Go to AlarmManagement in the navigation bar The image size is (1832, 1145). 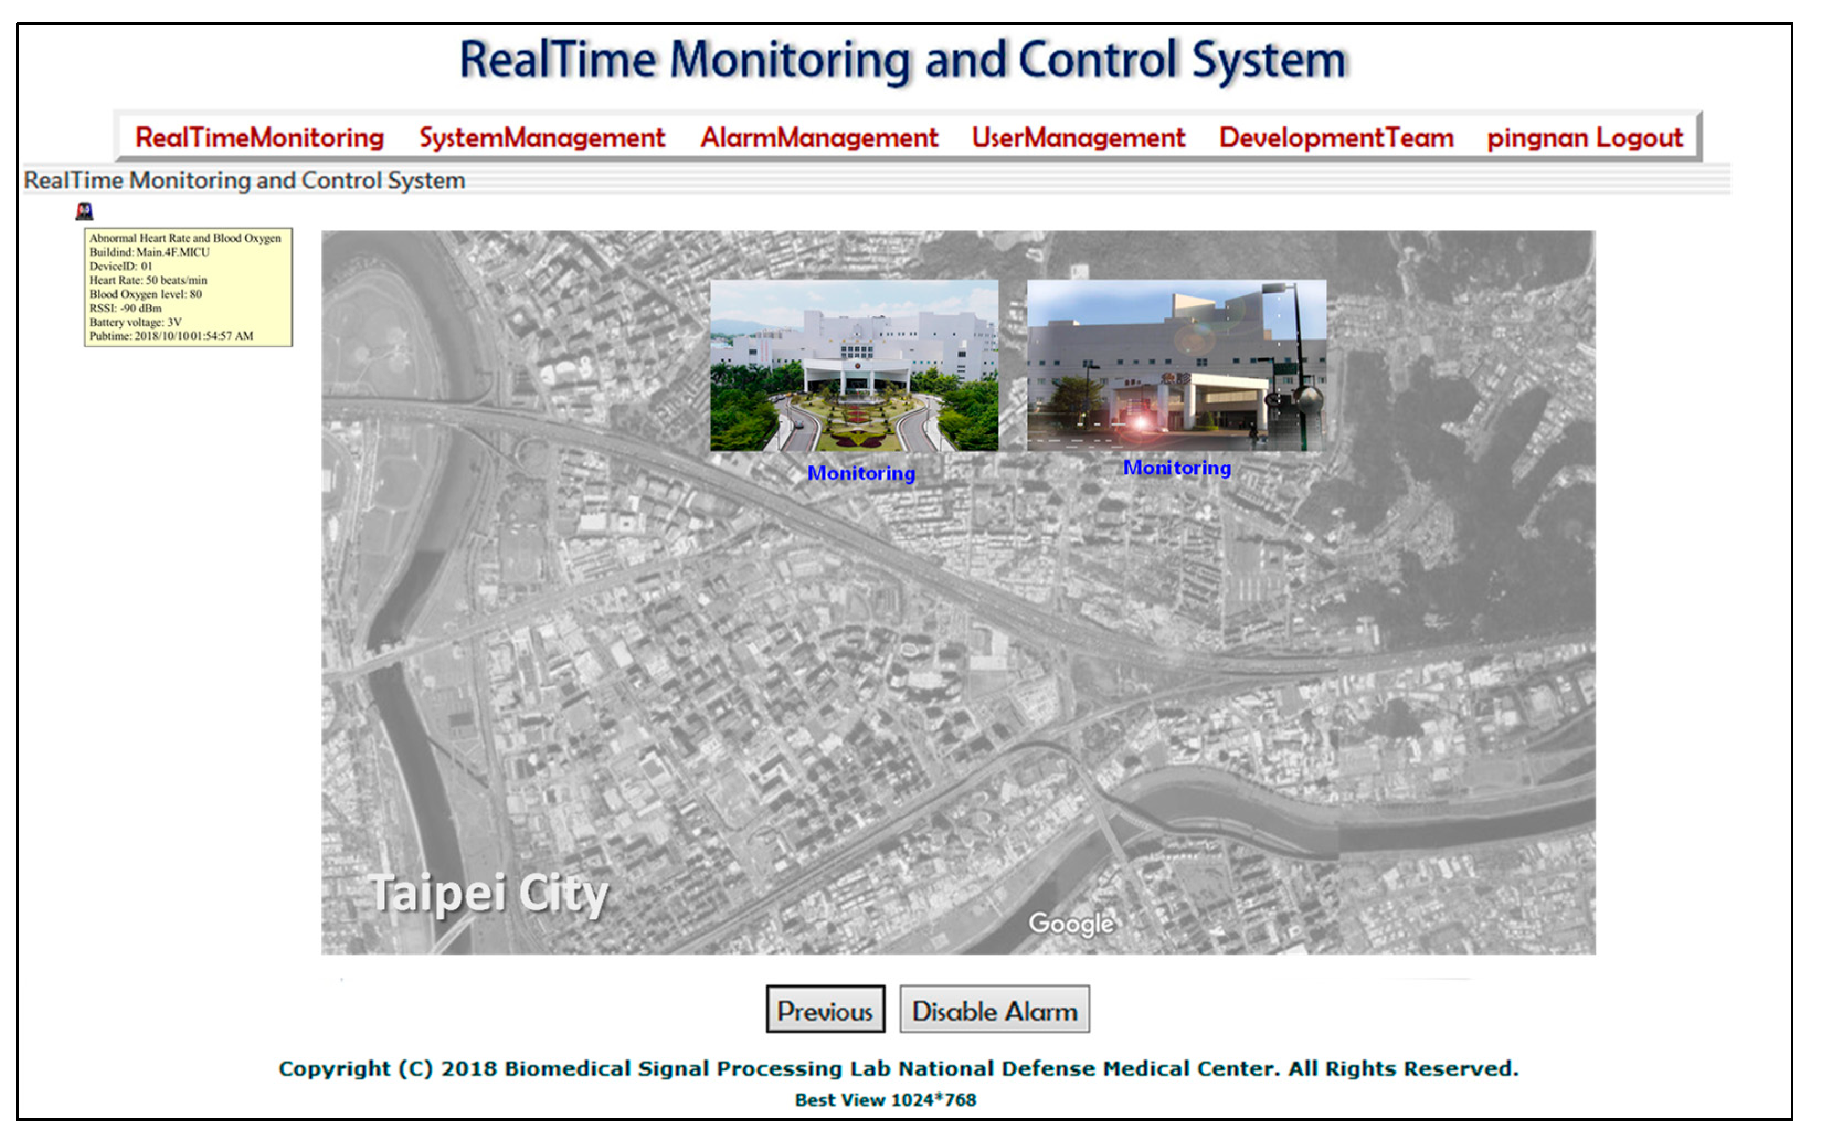(819, 138)
